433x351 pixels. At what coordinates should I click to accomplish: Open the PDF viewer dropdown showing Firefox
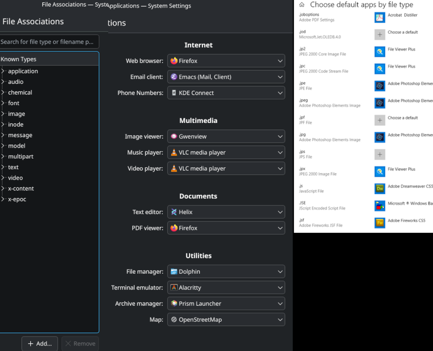[x=226, y=228]
